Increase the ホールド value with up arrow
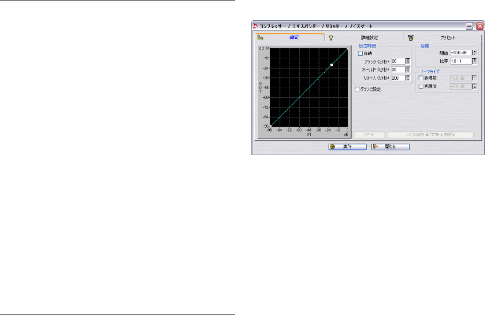This screenshot has width=485, height=315. tap(408, 68)
